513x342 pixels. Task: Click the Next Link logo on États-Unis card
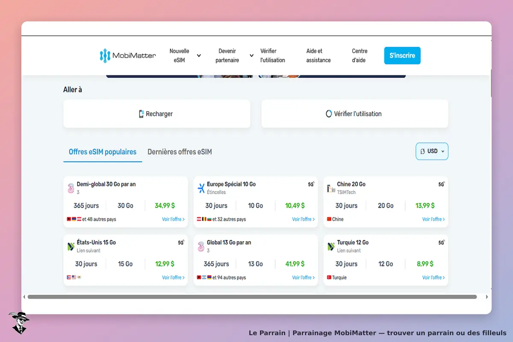(x=71, y=247)
